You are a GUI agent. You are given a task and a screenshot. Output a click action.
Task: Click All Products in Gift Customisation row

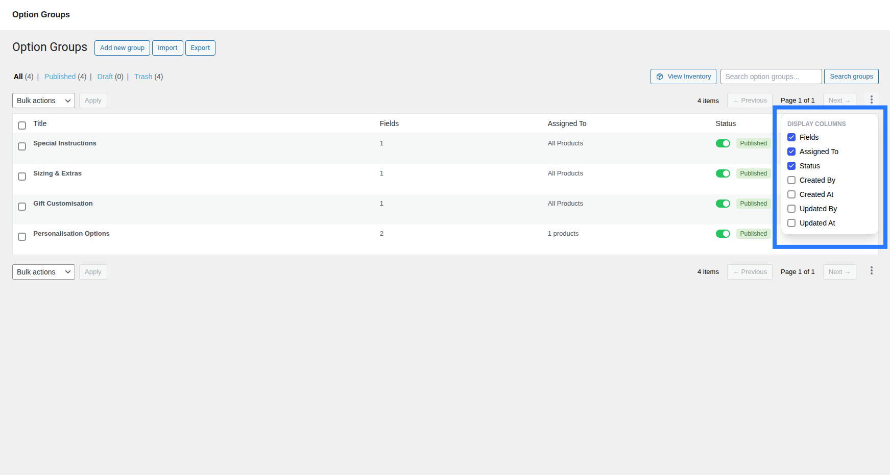[x=565, y=204]
